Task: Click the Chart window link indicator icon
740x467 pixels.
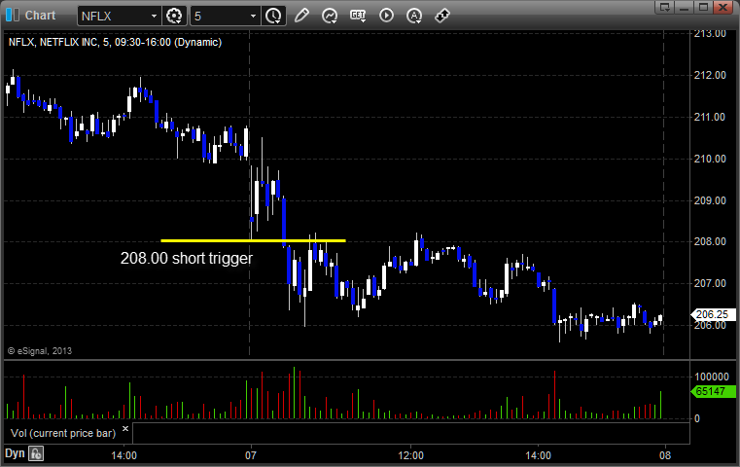Action: coord(13,16)
